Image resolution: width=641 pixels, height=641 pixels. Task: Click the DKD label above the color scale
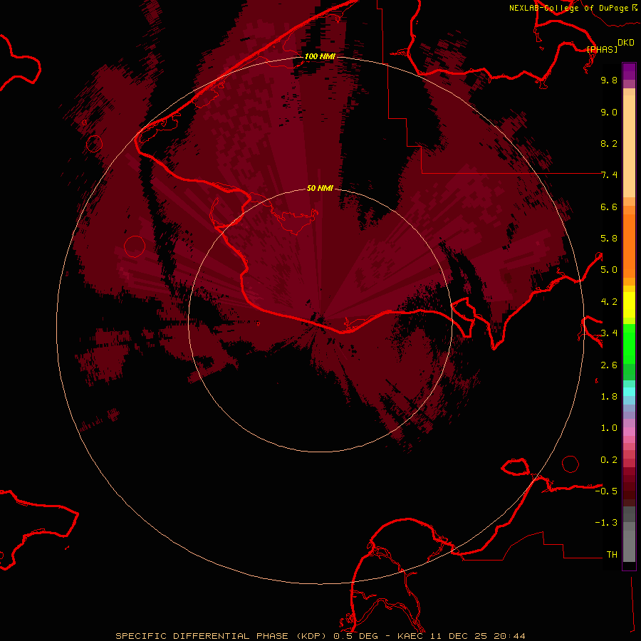point(626,43)
